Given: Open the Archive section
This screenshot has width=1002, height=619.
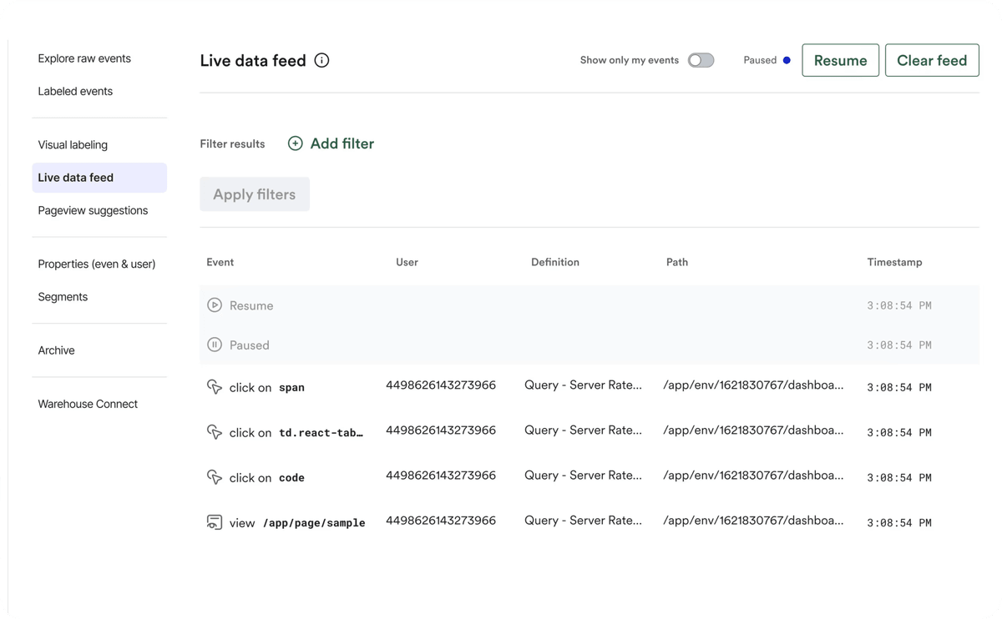Looking at the screenshot, I should point(56,350).
